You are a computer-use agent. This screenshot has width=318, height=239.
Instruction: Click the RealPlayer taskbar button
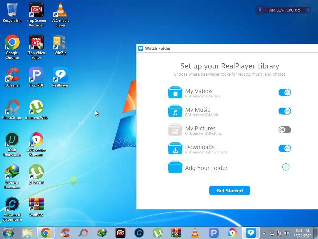tap(251, 233)
